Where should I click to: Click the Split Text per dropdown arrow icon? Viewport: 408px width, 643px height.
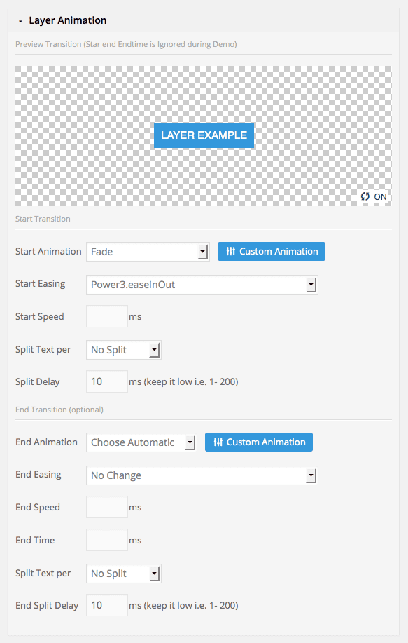tap(155, 349)
